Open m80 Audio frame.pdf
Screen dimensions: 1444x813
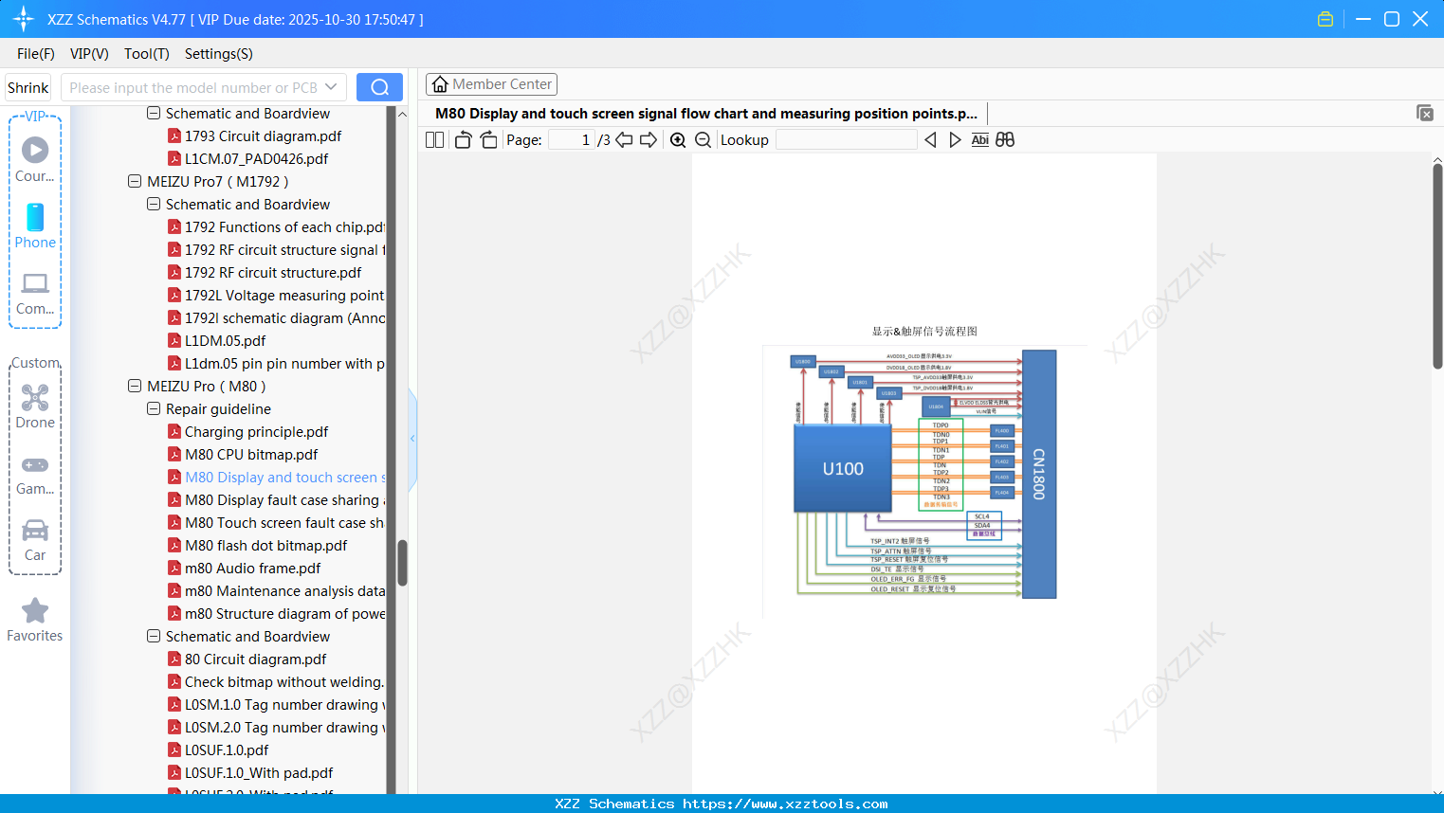pos(244,568)
